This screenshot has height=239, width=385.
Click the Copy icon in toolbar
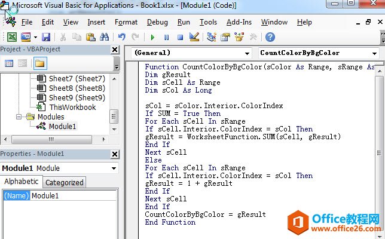point(77,37)
